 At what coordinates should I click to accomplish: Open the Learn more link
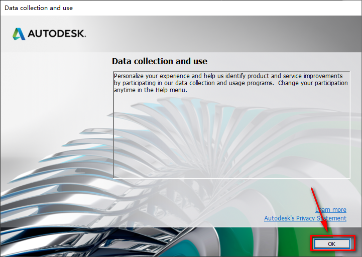pyautogui.click(x=330, y=210)
